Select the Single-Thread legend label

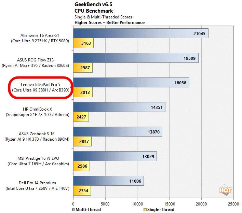click(x=160, y=210)
